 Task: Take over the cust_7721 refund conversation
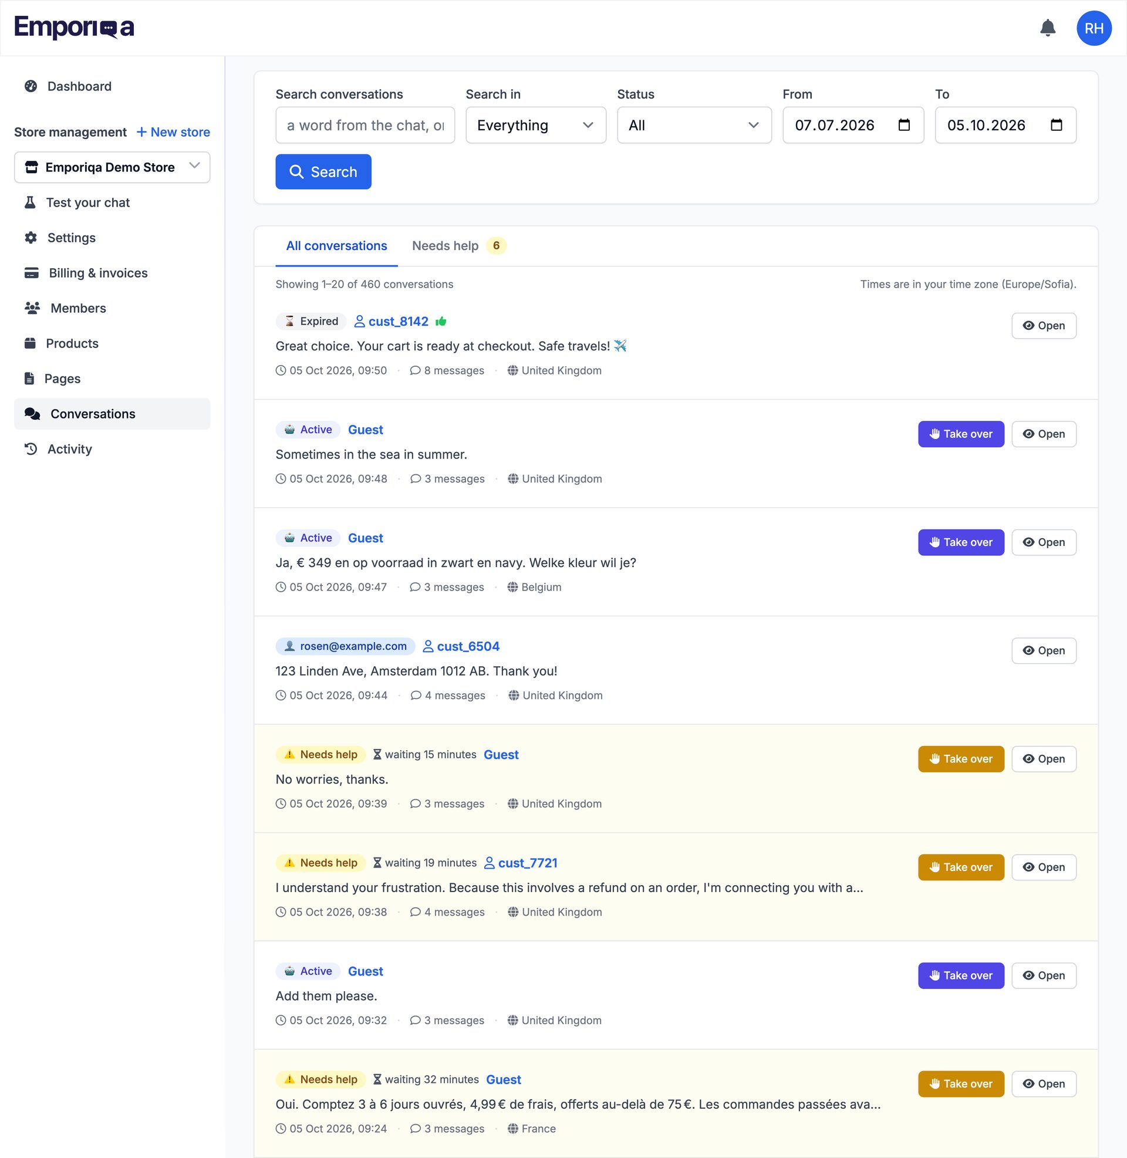pos(961,867)
